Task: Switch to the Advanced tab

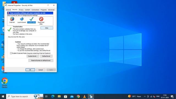Action: pos(51,10)
